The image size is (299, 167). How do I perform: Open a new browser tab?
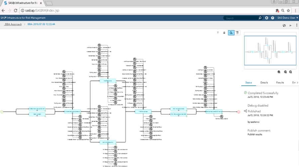[49, 3]
